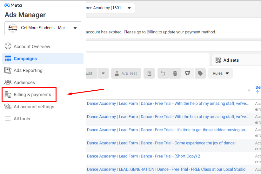
Task: Open Billing & payments
Action: point(29,94)
